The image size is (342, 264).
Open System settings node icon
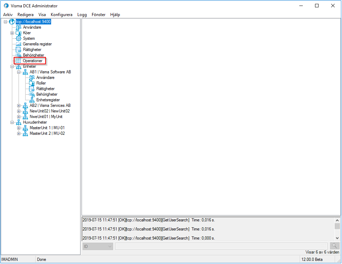click(x=18, y=38)
